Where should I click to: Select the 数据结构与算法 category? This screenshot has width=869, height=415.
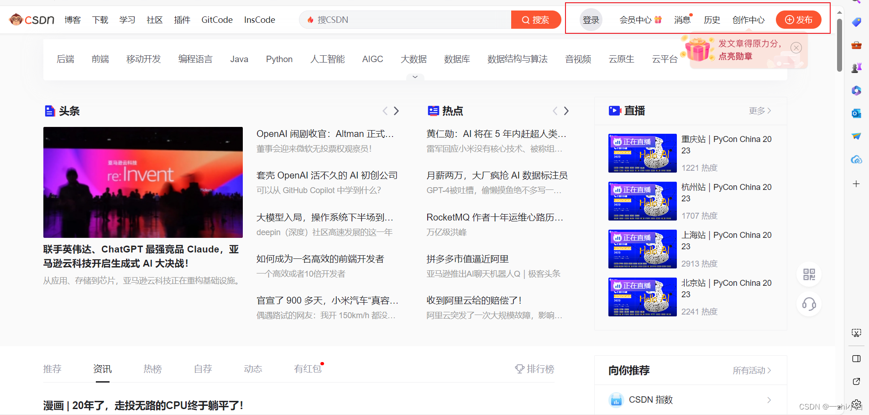click(x=518, y=59)
